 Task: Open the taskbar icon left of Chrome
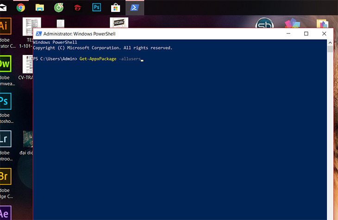tap(3, 8)
